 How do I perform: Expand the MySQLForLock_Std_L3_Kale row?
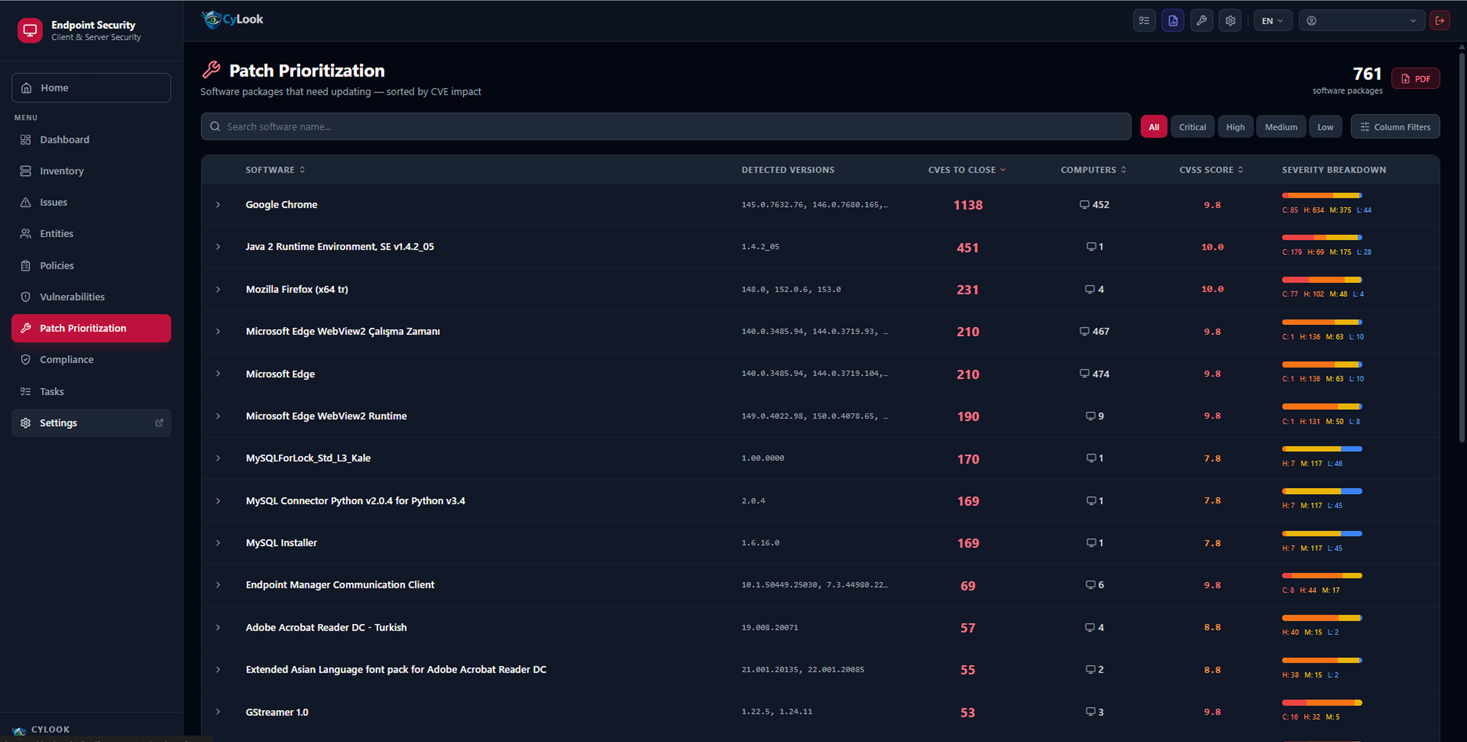[x=218, y=459]
